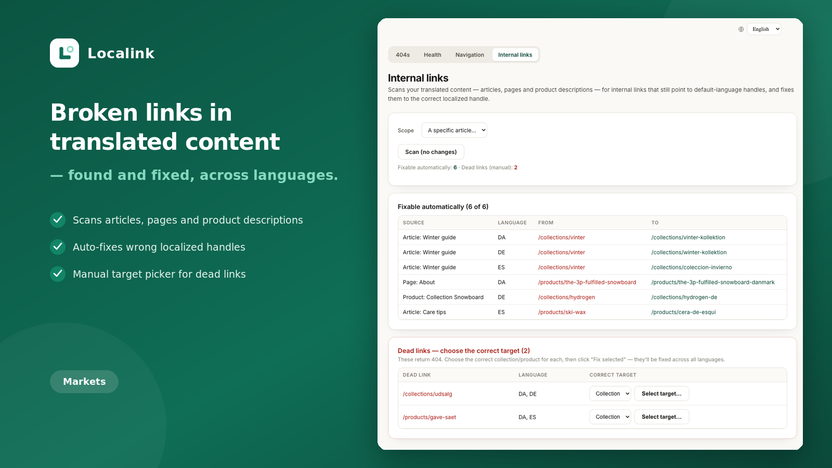The image size is (832, 468).
Task: Click the Auto-fixes wrong localized handles text
Action: tap(159, 247)
